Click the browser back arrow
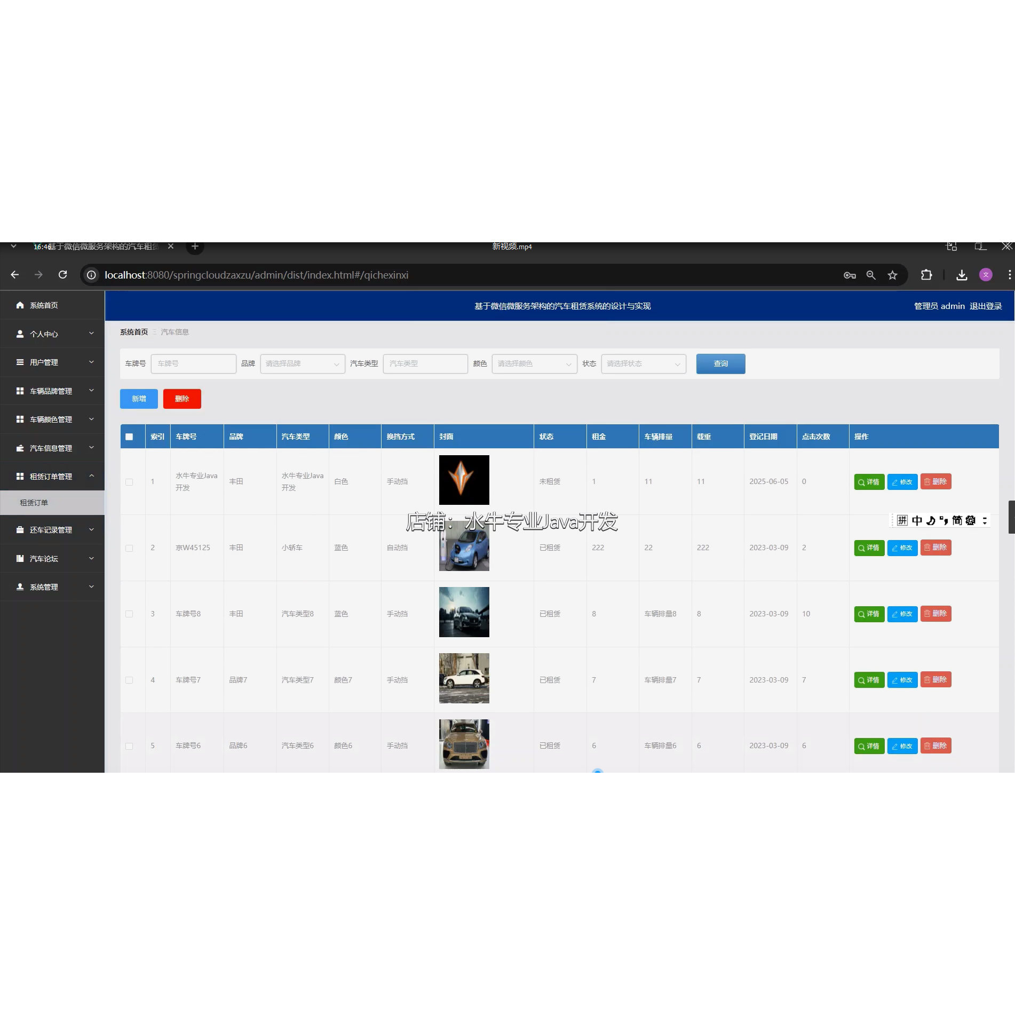The width and height of the screenshot is (1015, 1015). click(15, 275)
